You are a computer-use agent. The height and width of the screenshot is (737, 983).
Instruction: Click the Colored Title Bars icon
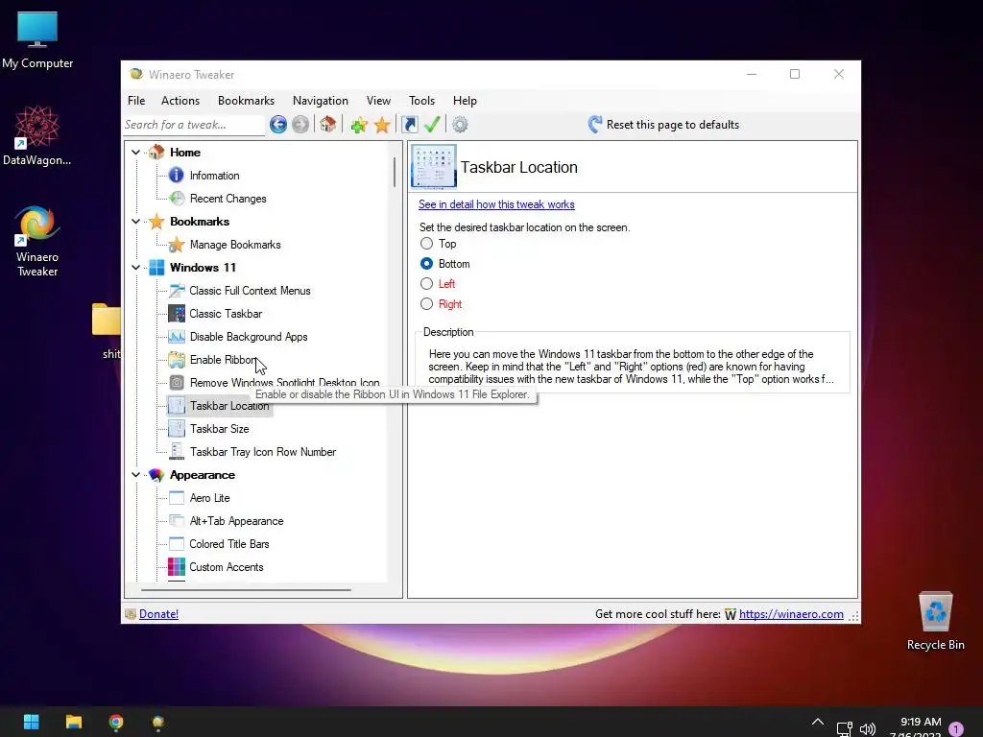pos(177,544)
